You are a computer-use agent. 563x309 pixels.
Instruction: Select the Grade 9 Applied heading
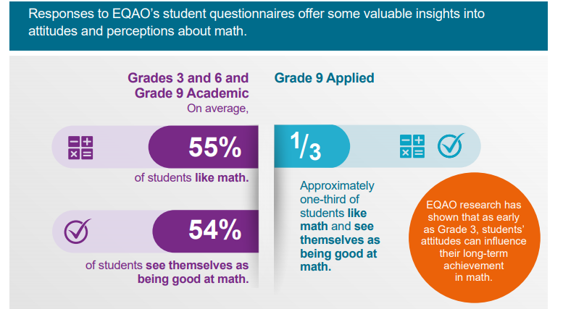324,77
